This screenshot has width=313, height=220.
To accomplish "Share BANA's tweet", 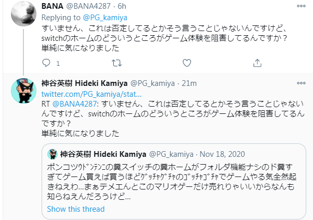I will pos(256,63).
